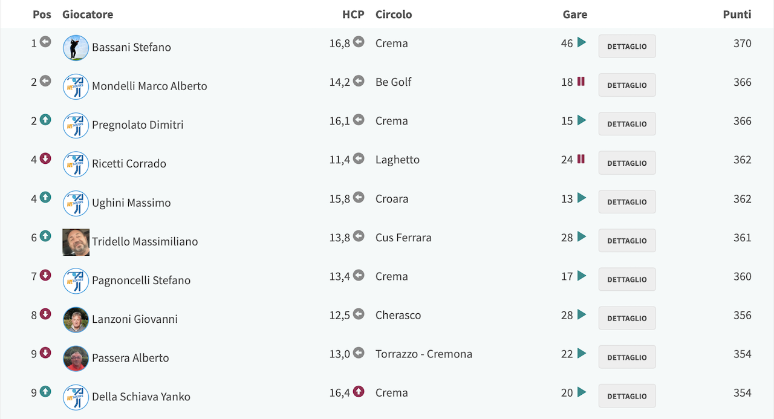The height and width of the screenshot is (419, 774).
Task: Open Bassani Stefano's golfer avatar
Action: click(76, 48)
